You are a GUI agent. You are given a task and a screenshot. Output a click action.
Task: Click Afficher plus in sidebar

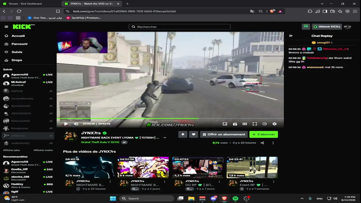tap(12, 150)
